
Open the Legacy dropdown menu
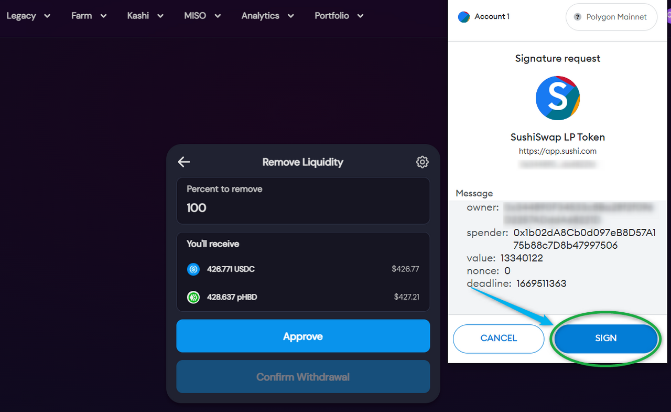coord(28,16)
